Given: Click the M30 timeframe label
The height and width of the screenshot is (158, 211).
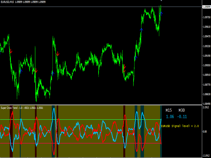Looking at the screenshot, I should (x=182, y=111).
